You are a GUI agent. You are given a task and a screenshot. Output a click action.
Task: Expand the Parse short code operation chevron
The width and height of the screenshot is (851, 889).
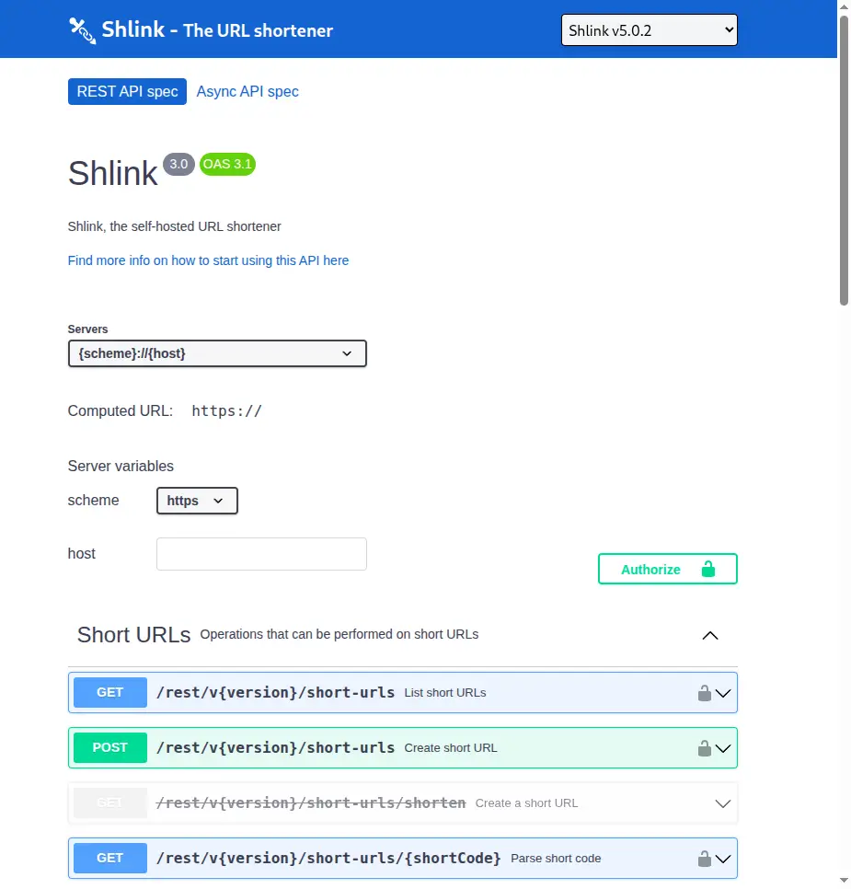(723, 859)
